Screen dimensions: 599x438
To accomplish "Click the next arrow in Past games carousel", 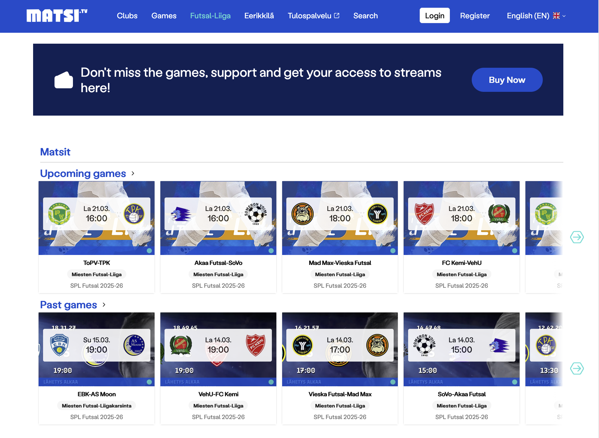I will click(x=577, y=368).
